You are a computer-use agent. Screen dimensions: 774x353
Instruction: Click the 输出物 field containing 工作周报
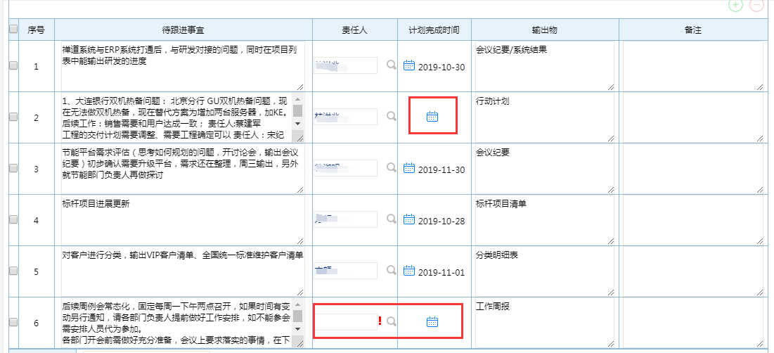545,322
